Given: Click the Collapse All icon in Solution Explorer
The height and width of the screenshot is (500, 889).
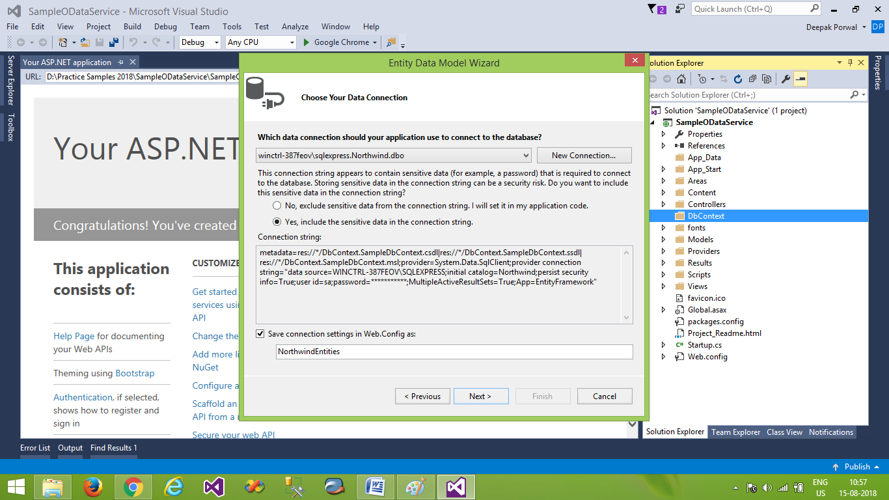Looking at the screenshot, I should pos(752,78).
